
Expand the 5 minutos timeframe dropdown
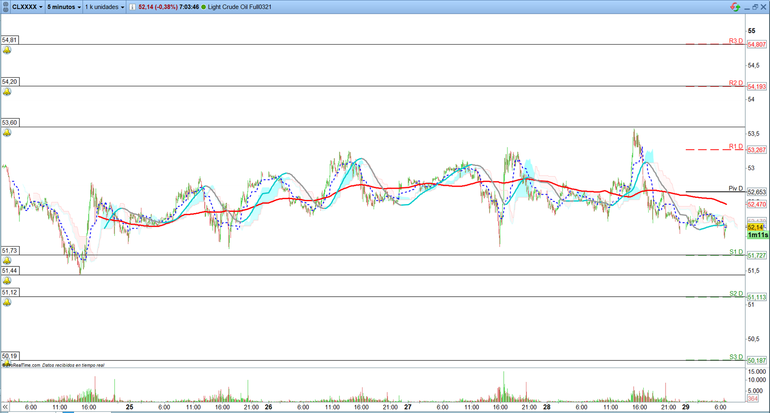64,7
